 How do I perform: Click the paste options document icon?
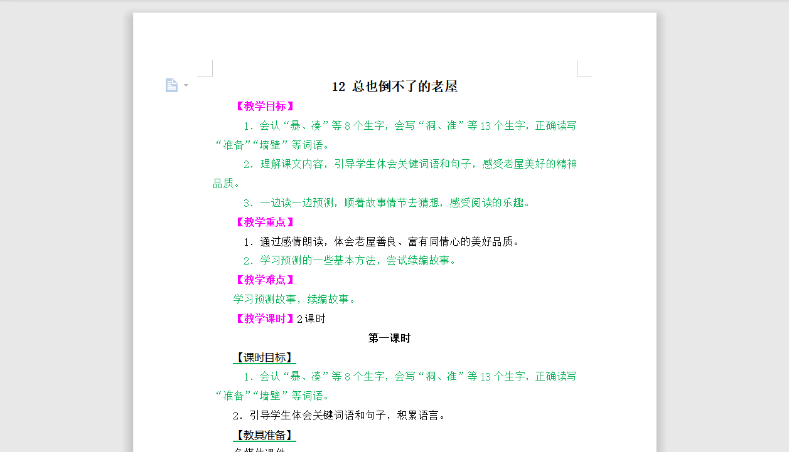tap(171, 84)
